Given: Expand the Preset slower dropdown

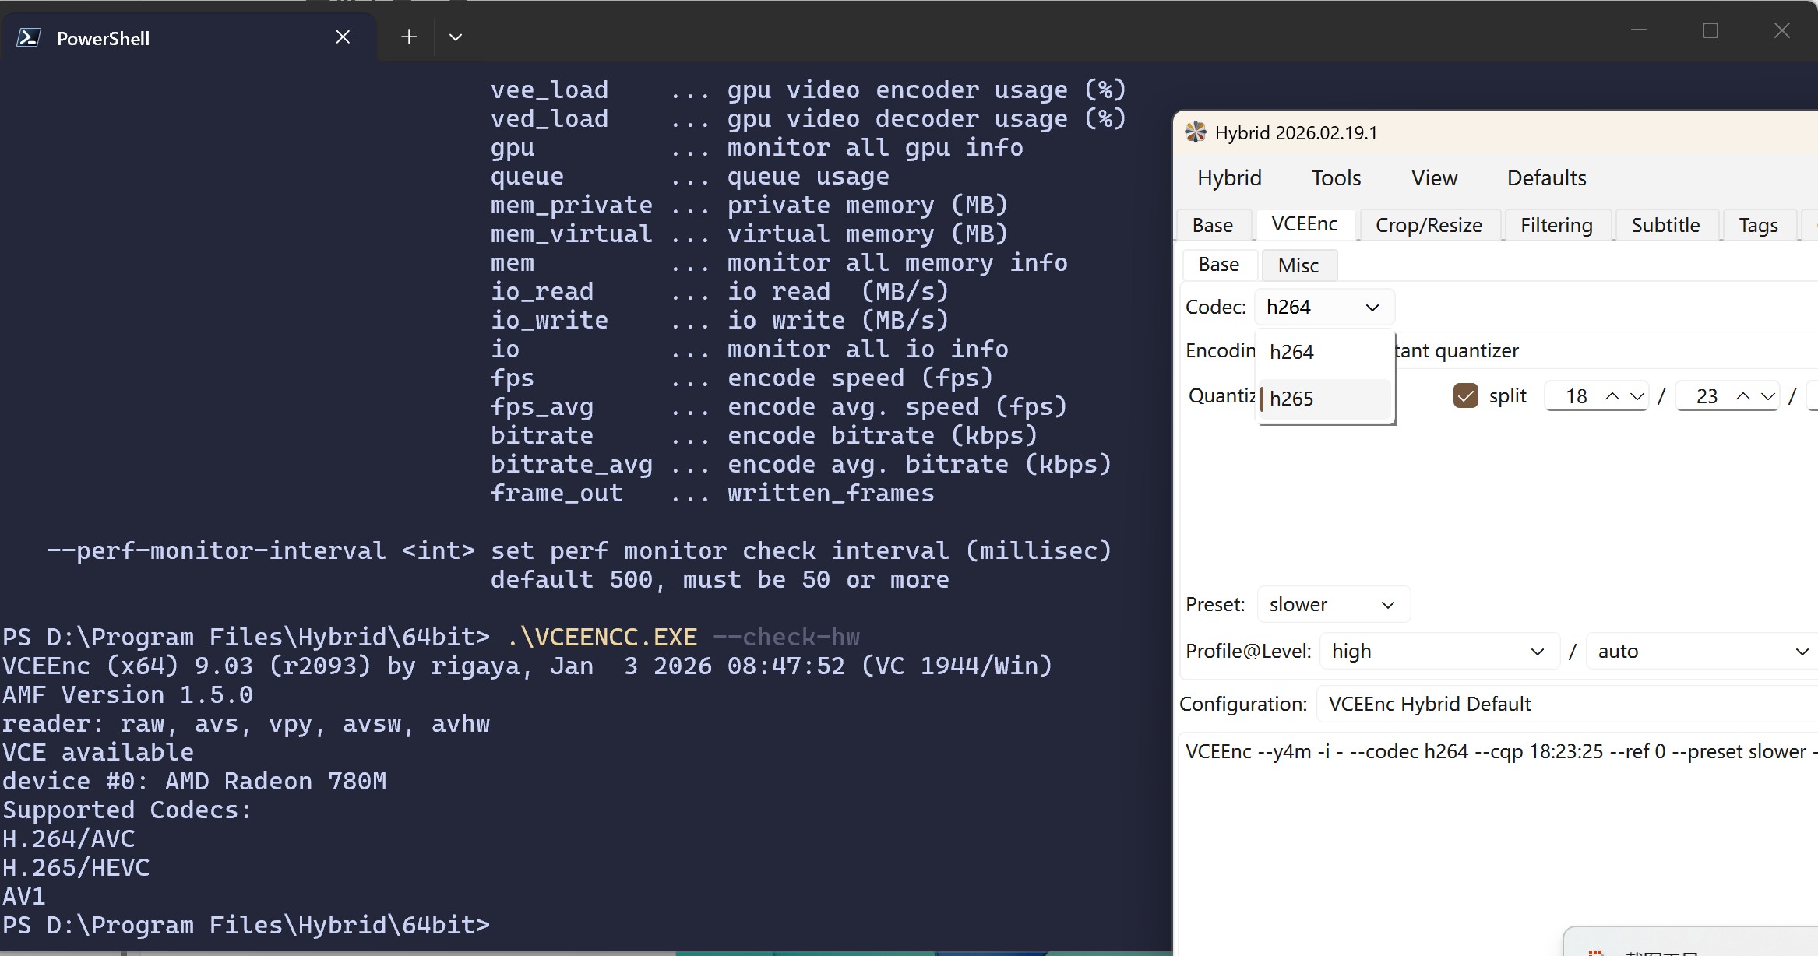Looking at the screenshot, I should tap(1333, 605).
